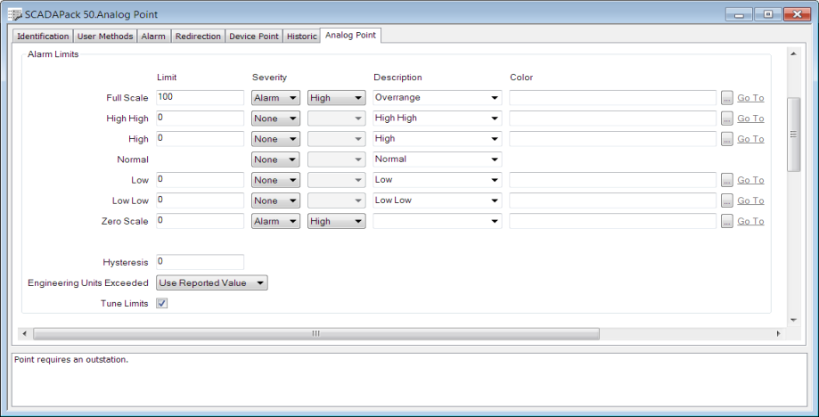819x417 pixels.
Task: Click the horizontal scrollbar right arrow
Action: 777,333
